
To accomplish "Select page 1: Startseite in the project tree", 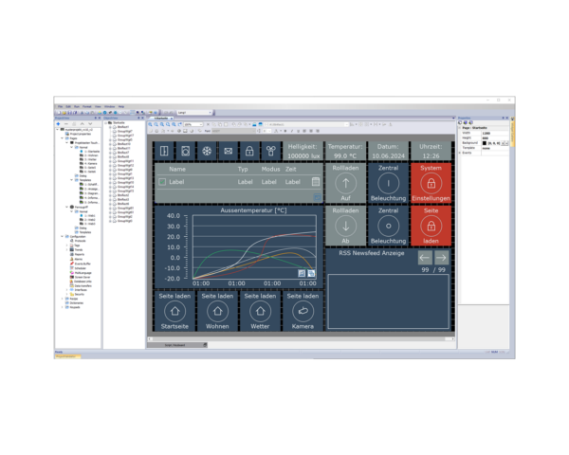I will 91,152.
